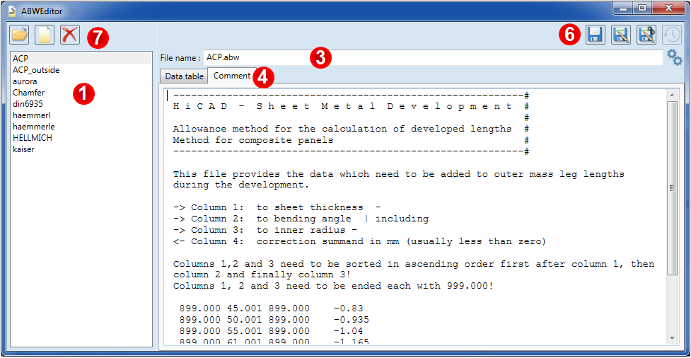The height and width of the screenshot is (358, 691).
Task: Select ACP in the file list
Action: (x=81, y=58)
